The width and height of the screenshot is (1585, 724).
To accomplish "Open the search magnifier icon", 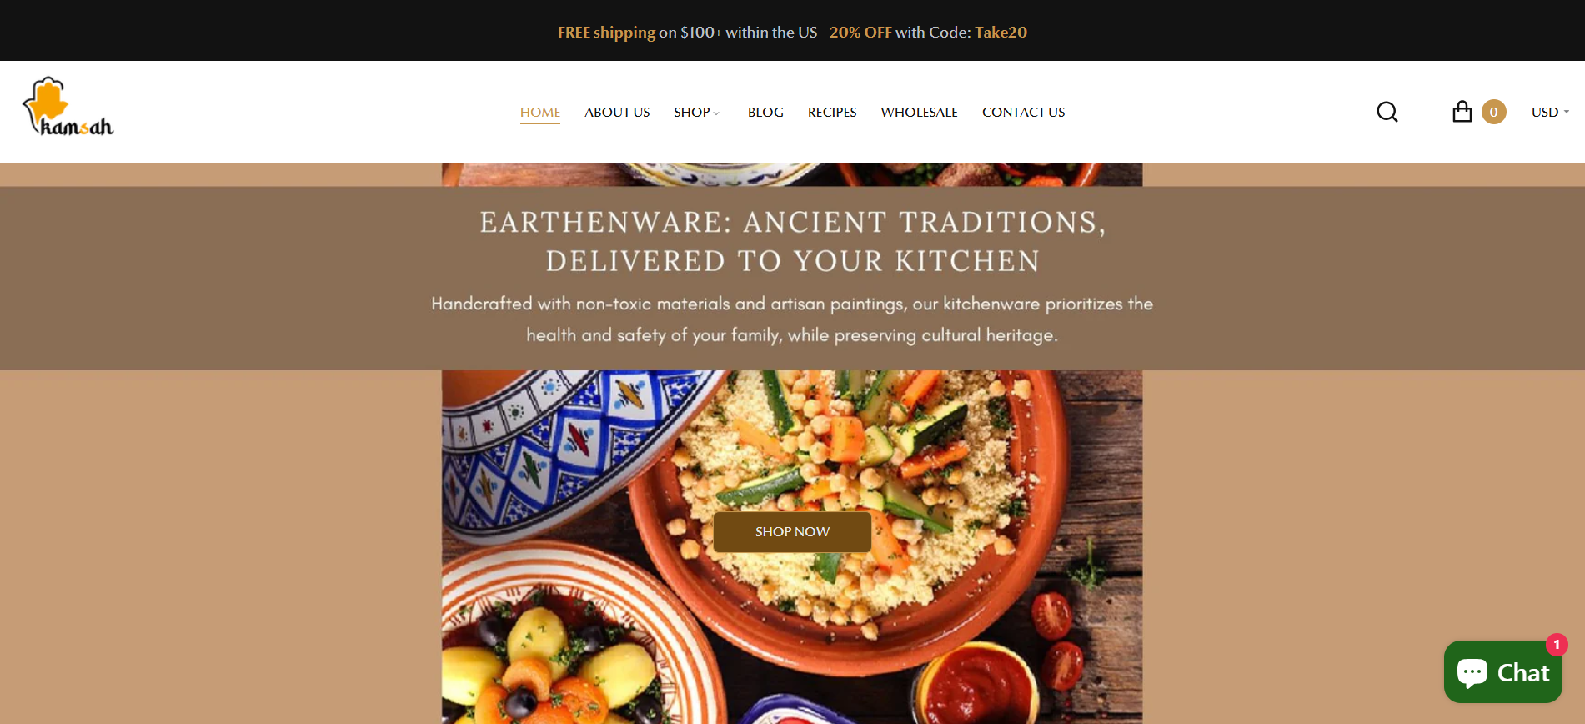I will click(x=1387, y=112).
